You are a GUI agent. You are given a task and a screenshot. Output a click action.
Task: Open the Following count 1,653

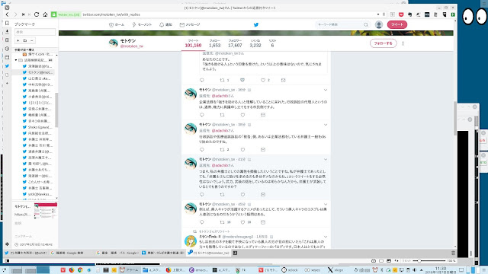tap(214, 43)
